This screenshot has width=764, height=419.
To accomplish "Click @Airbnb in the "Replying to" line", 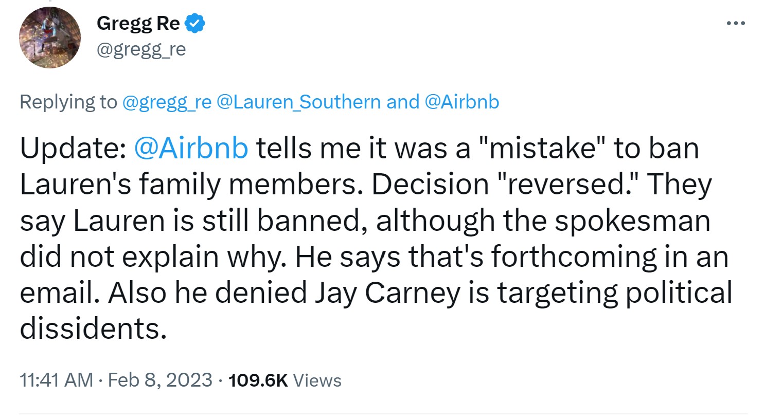I will pyautogui.click(x=461, y=102).
